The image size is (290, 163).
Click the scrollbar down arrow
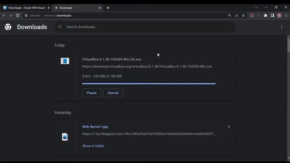(x=289, y=158)
